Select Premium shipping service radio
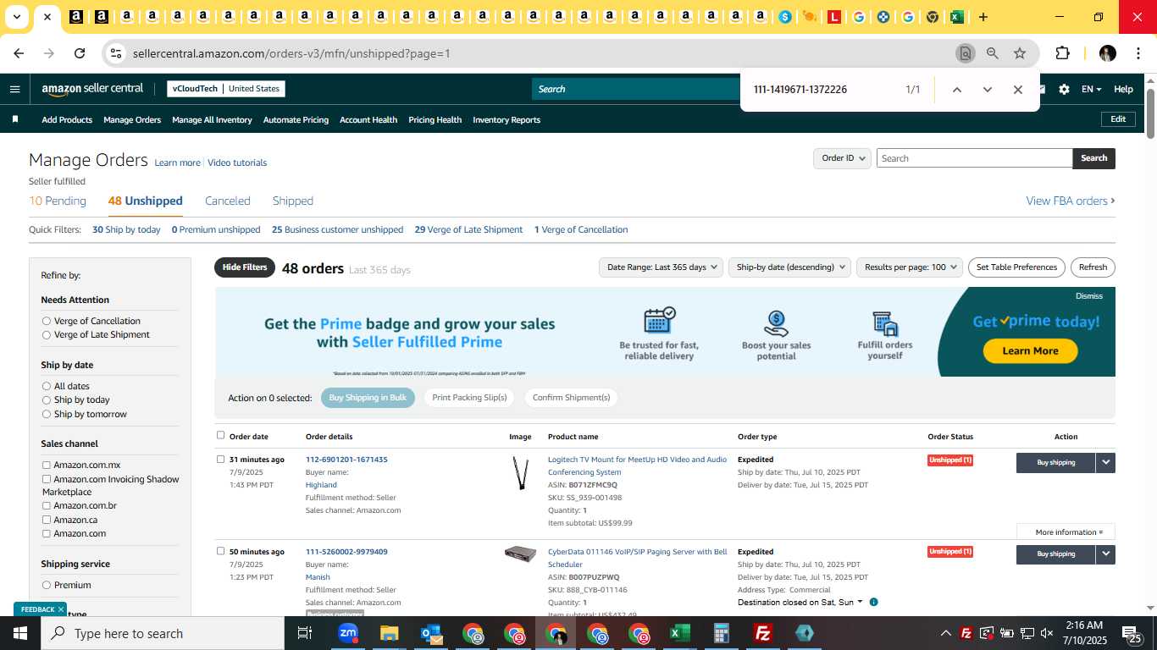This screenshot has width=1157, height=650. coord(47,586)
